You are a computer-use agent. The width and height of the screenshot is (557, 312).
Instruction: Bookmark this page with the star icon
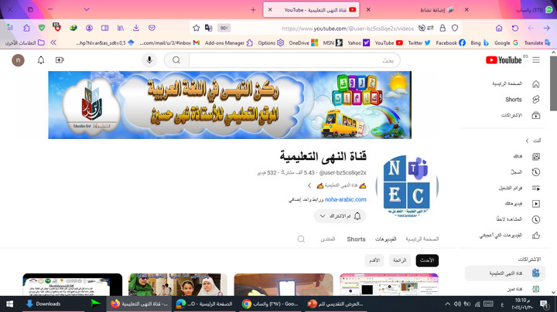click(x=196, y=28)
